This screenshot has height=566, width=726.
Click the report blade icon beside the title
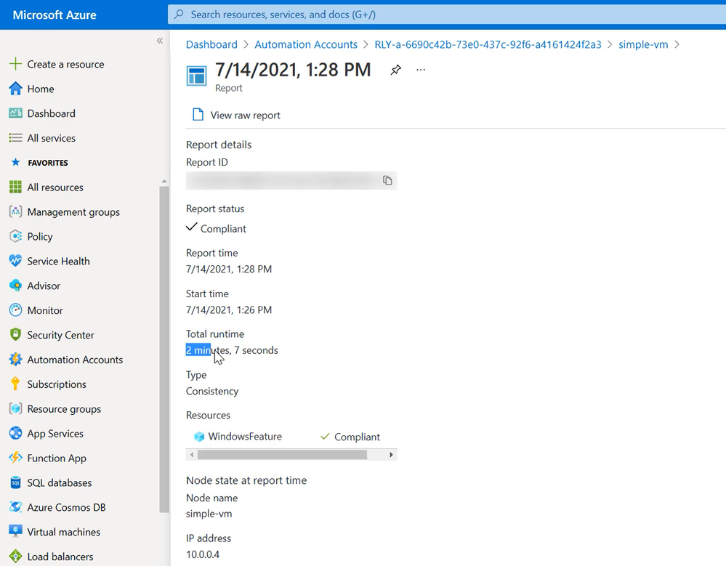coord(196,76)
